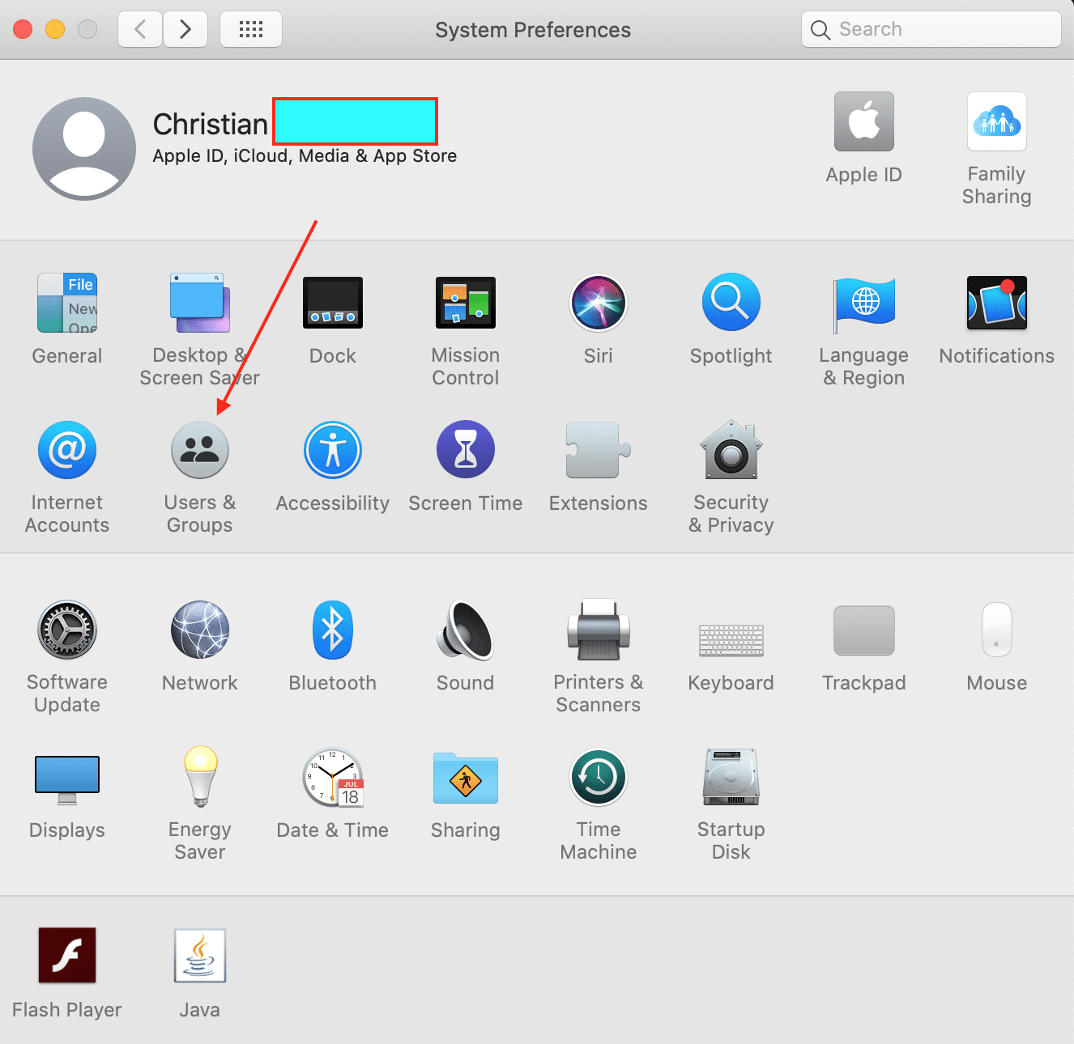Open Siri preferences

(598, 303)
